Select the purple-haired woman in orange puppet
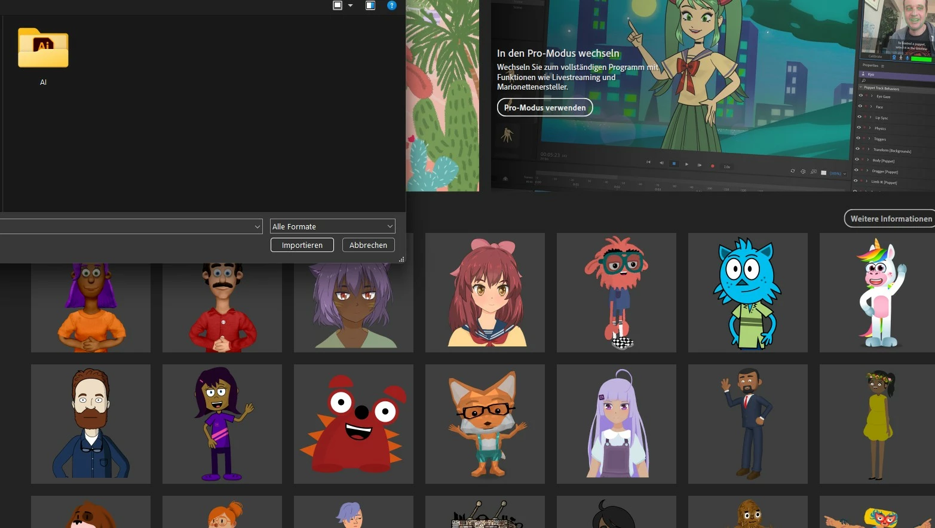 pos(91,307)
